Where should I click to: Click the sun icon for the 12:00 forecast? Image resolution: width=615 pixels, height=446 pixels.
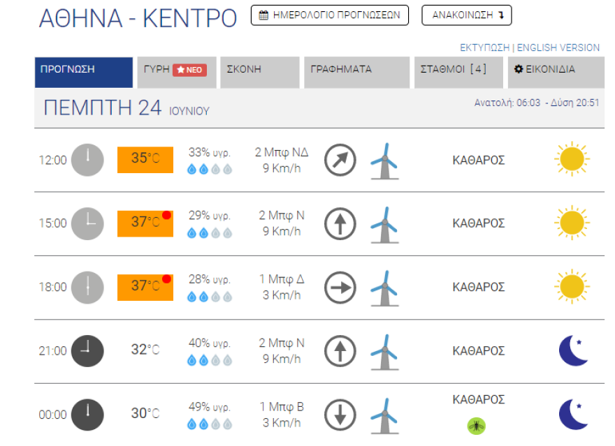coord(572,159)
